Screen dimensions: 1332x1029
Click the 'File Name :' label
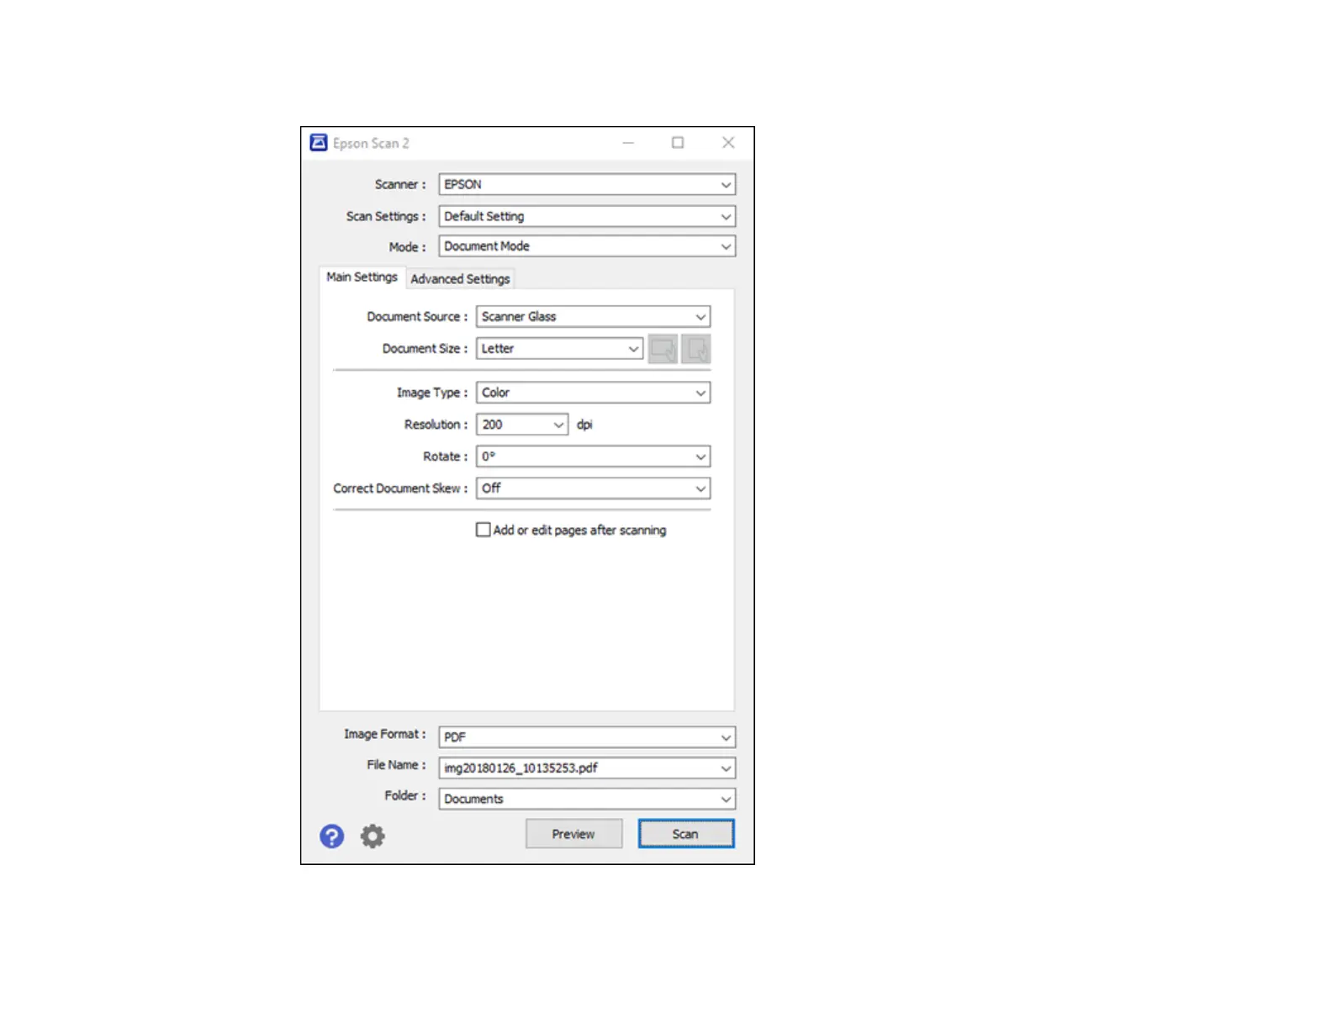click(396, 765)
